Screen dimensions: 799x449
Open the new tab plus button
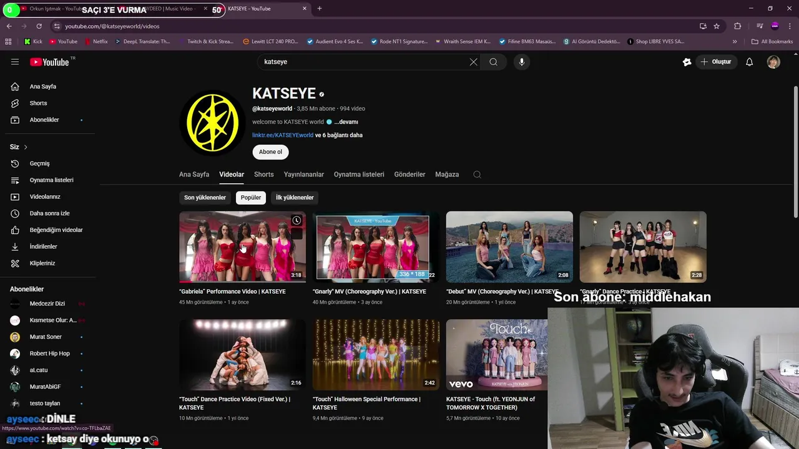tap(320, 9)
